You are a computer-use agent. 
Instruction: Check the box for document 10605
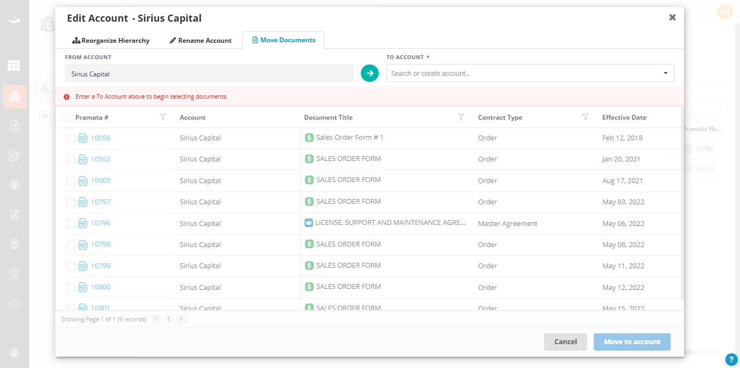pyautogui.click(x=71, y=181)
